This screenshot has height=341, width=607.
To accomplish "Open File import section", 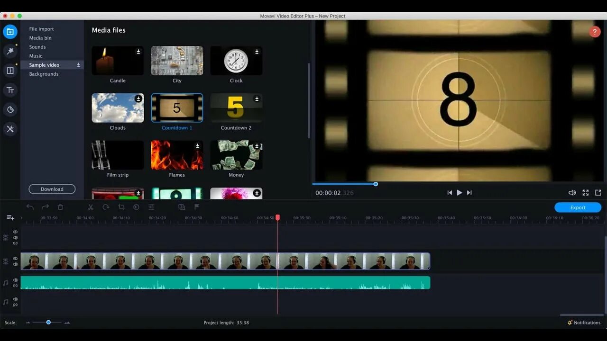I will pos(42,29).
